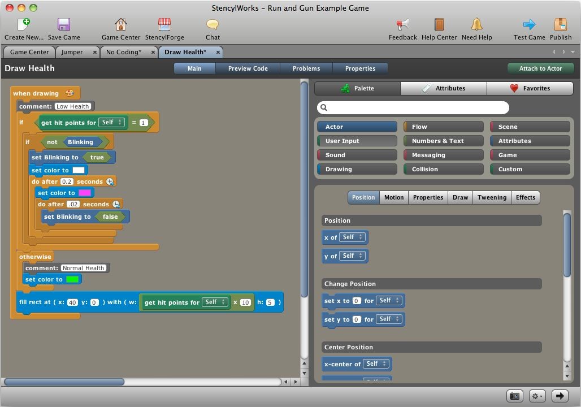This screenshot has width=581, height=407.
Task: Click the search magnifier icon in palette
Action: pos(323,107)
